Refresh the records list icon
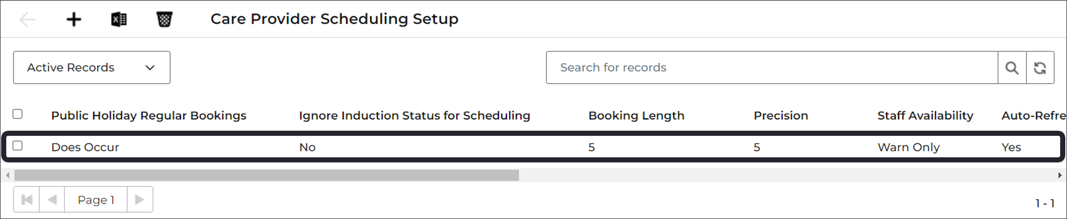 (x=1040, y=68)
